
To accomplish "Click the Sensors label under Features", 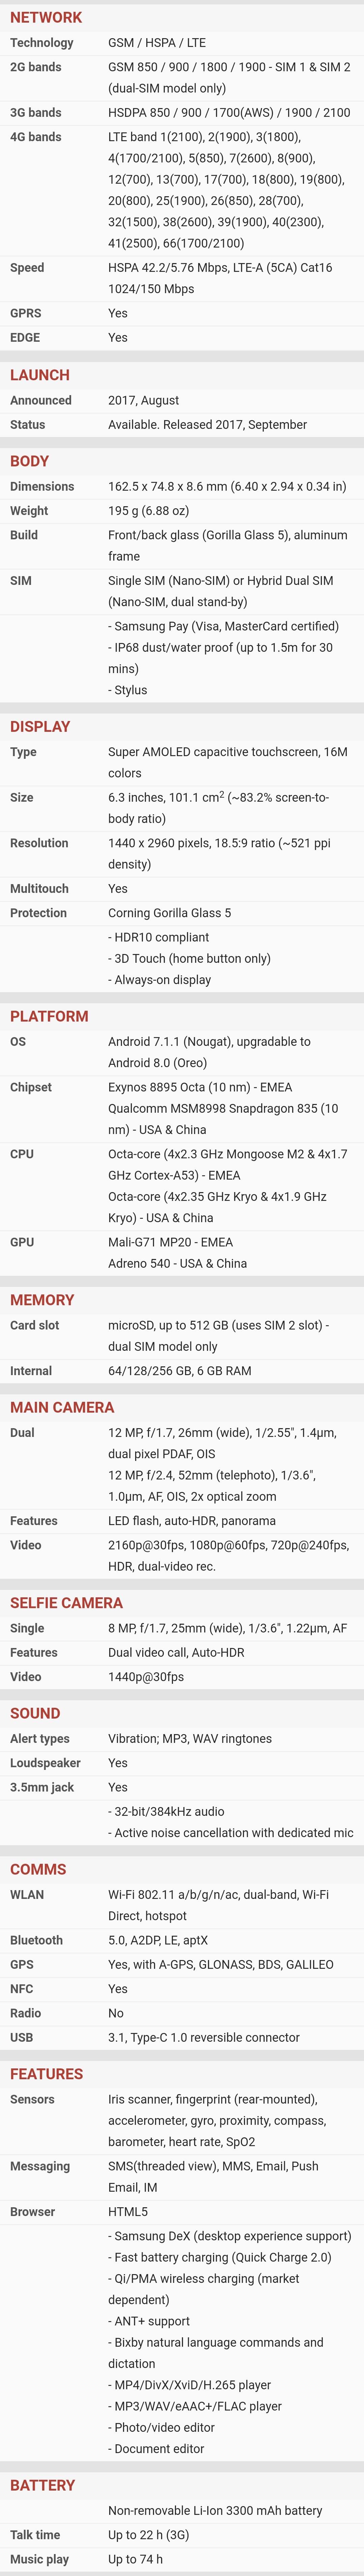I will (32, 2099).
